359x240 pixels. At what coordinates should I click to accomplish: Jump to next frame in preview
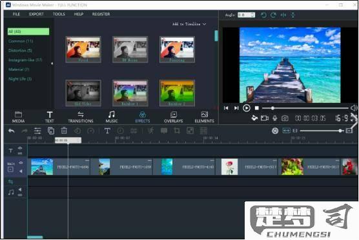[x=236, y=108]
